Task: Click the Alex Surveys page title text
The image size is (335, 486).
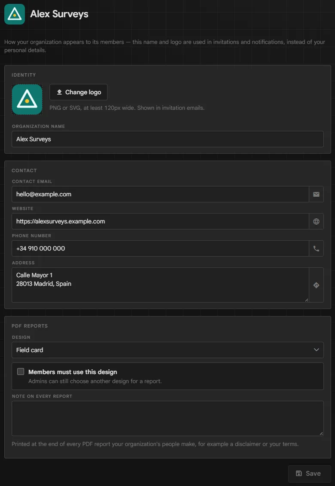Action: click(x=59, y=14)
